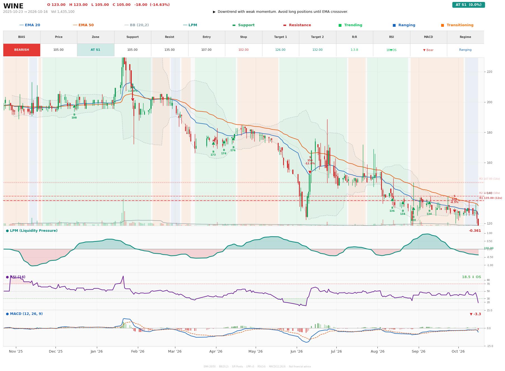The image size is (505, 371).
Task: Click the RSI cell showing 18 OS
Action: pos(391,50)
